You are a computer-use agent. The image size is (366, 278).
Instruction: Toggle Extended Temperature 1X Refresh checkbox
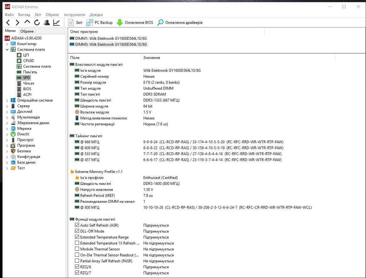coord(77,243)
